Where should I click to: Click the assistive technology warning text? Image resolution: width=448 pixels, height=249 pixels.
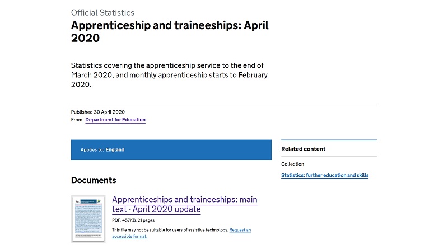(170, 230)
